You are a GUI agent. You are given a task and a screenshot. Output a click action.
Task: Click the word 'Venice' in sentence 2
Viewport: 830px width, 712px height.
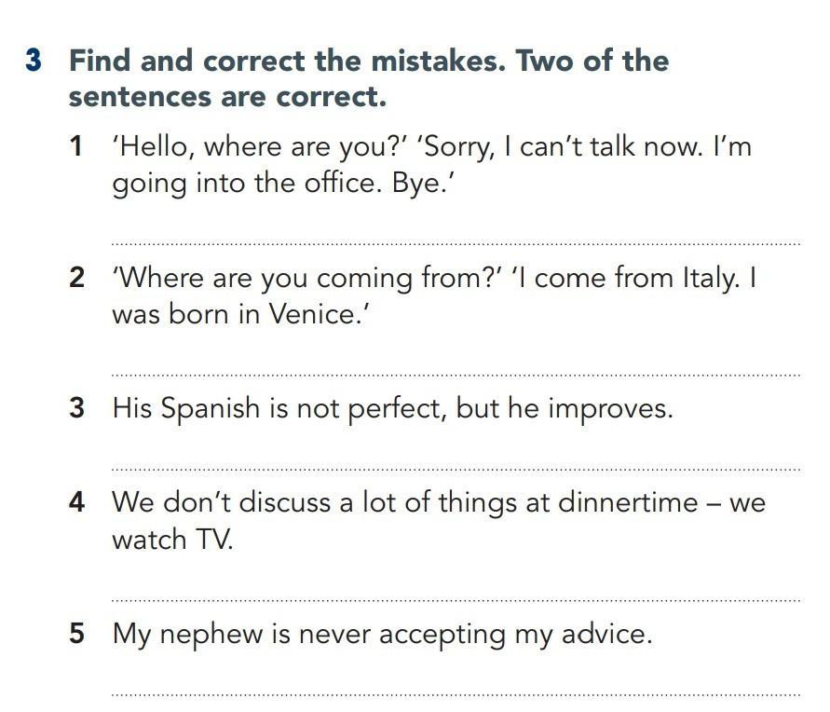(x=312, y=314)
